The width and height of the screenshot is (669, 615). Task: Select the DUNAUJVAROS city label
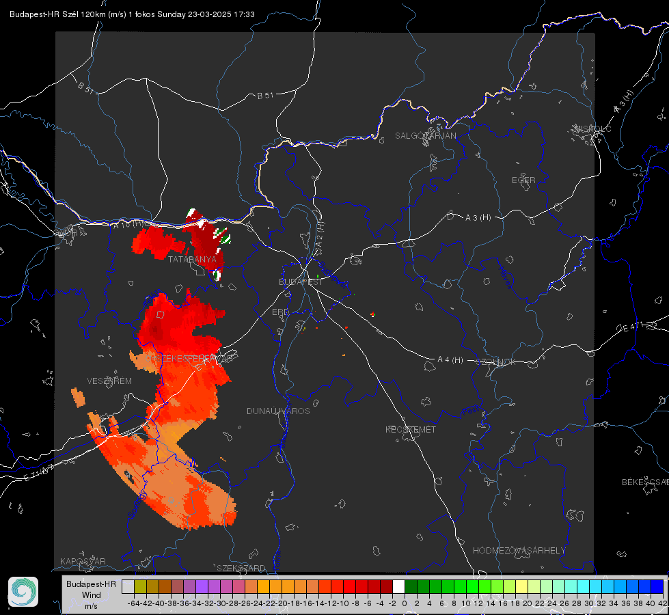pos(278,411)
